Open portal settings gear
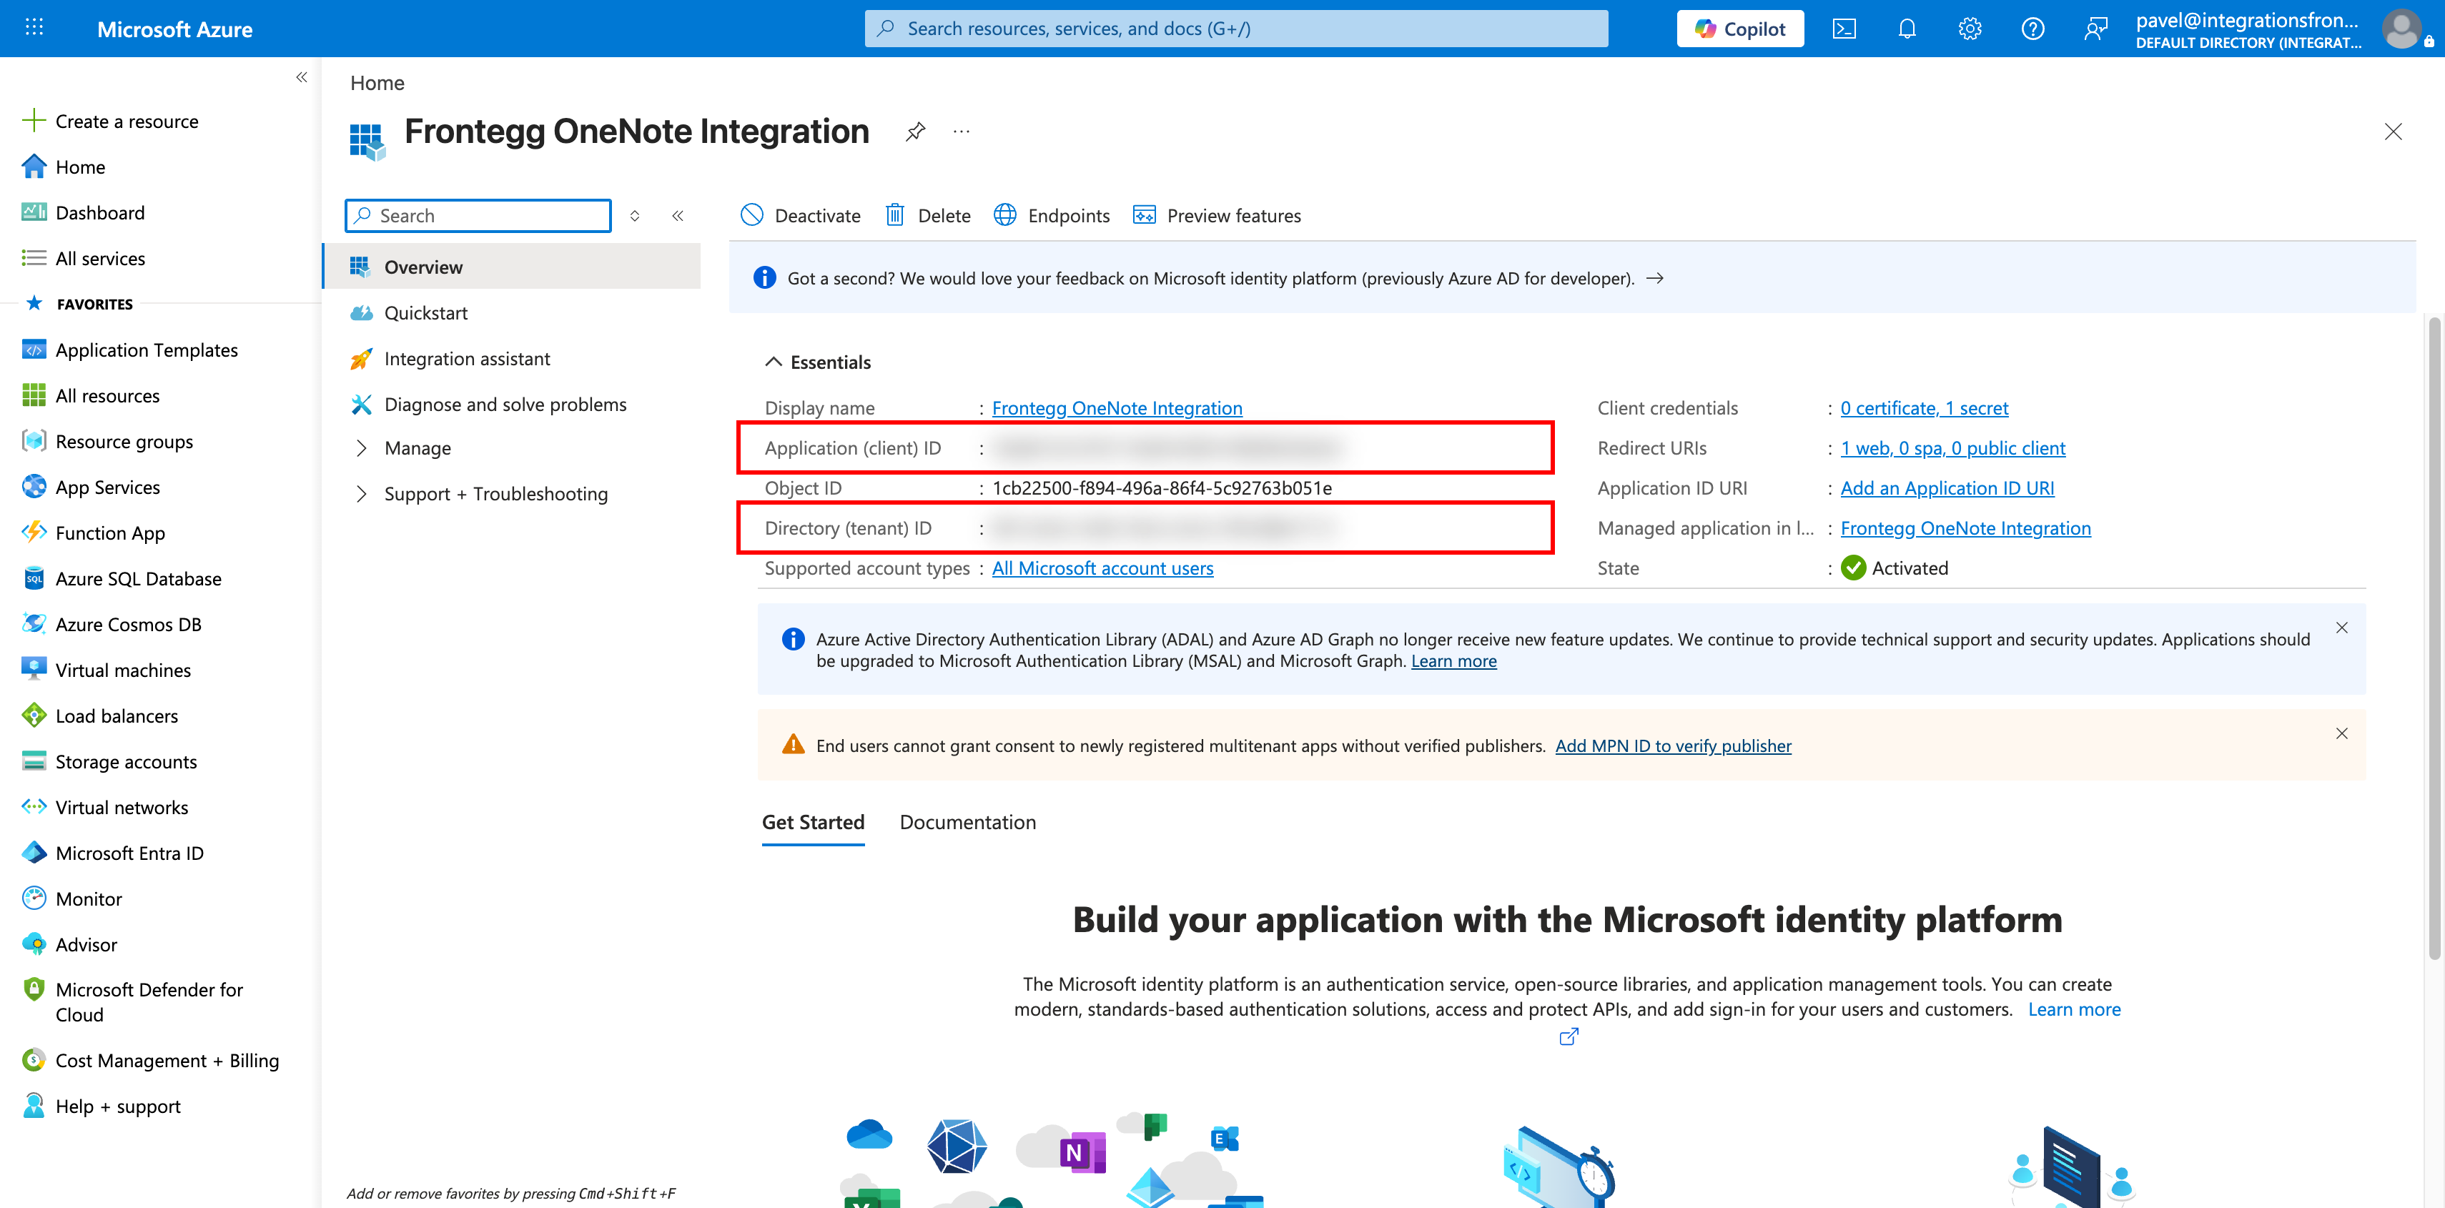This screenshot has height=1208, width=2445. (x=1970, y=29)
